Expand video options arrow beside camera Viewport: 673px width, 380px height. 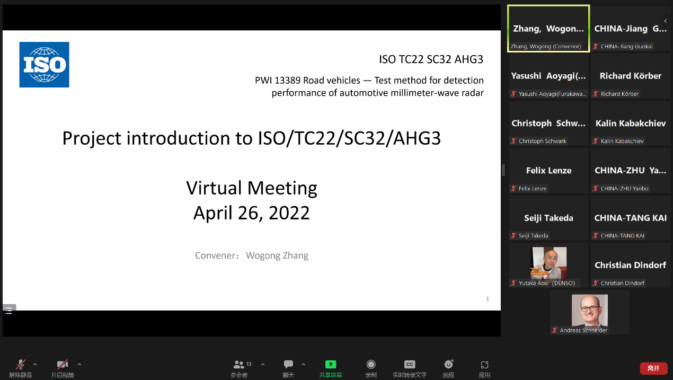[79, 364]
